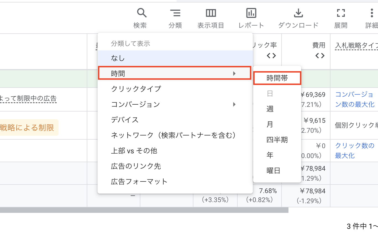
Task: Choose 時間帯 from time submenu
Action: click(277, 78)
